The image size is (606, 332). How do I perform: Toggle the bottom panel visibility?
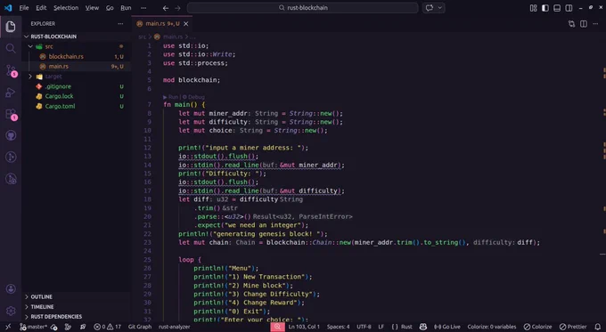click(x=557, y=8)
